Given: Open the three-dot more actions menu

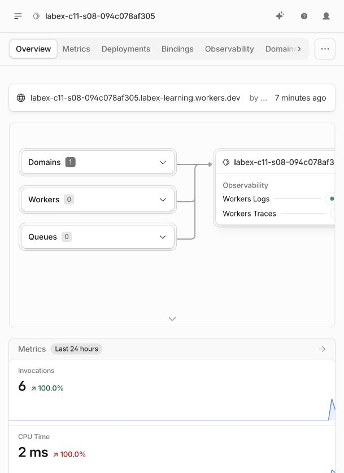Looking at the screenshot, I should (325, 49).
